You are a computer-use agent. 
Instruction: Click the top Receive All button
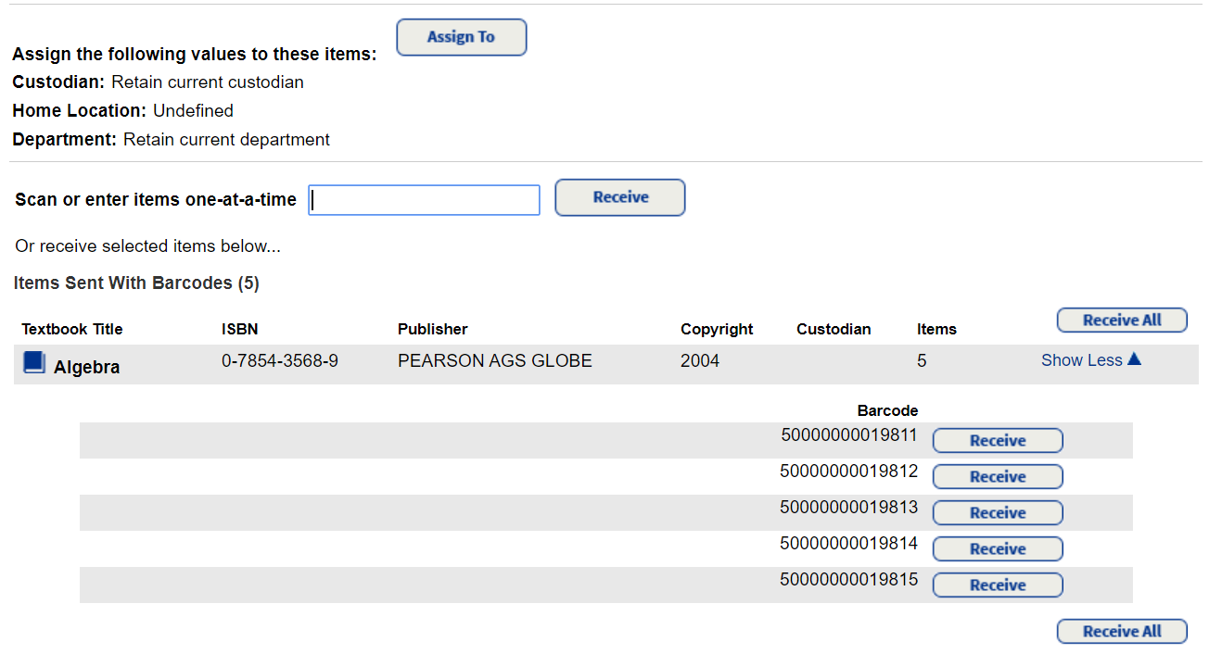[1122, 320]
